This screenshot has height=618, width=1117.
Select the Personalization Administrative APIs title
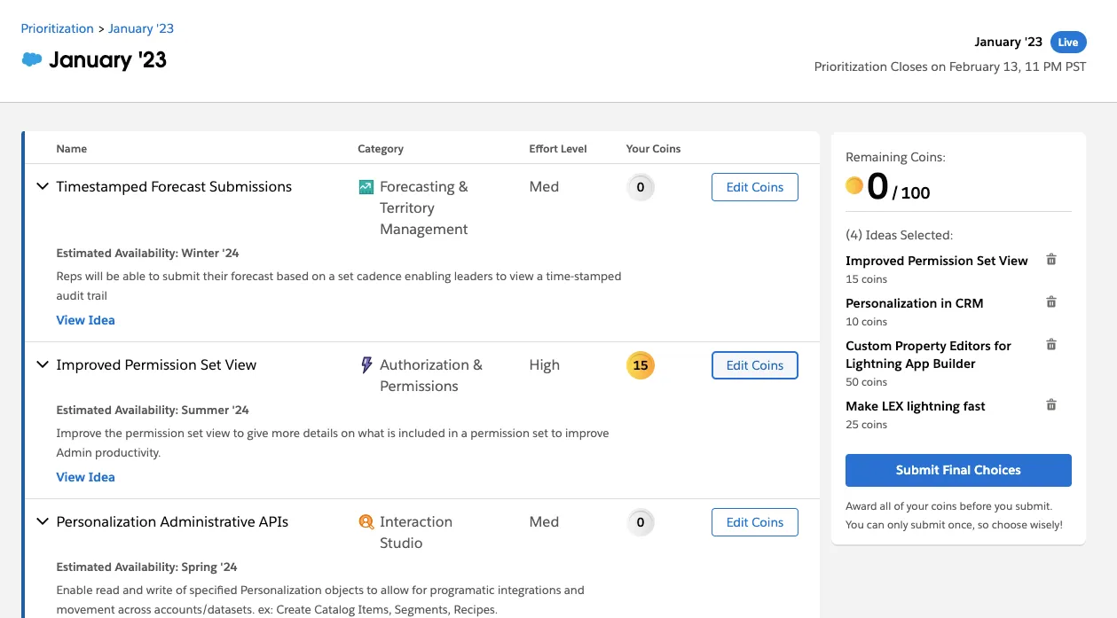[172, 522]
